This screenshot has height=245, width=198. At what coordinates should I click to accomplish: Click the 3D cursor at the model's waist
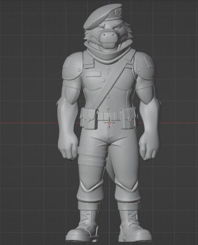pos(110,123)
